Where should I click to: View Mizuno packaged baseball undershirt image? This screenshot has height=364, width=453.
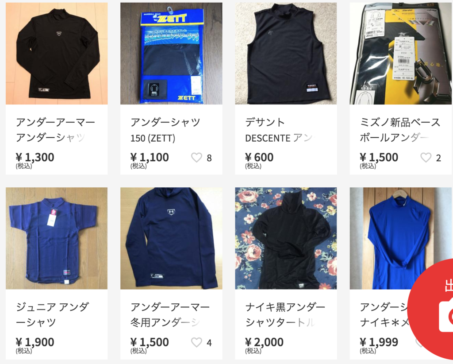(x=401, y=54)
